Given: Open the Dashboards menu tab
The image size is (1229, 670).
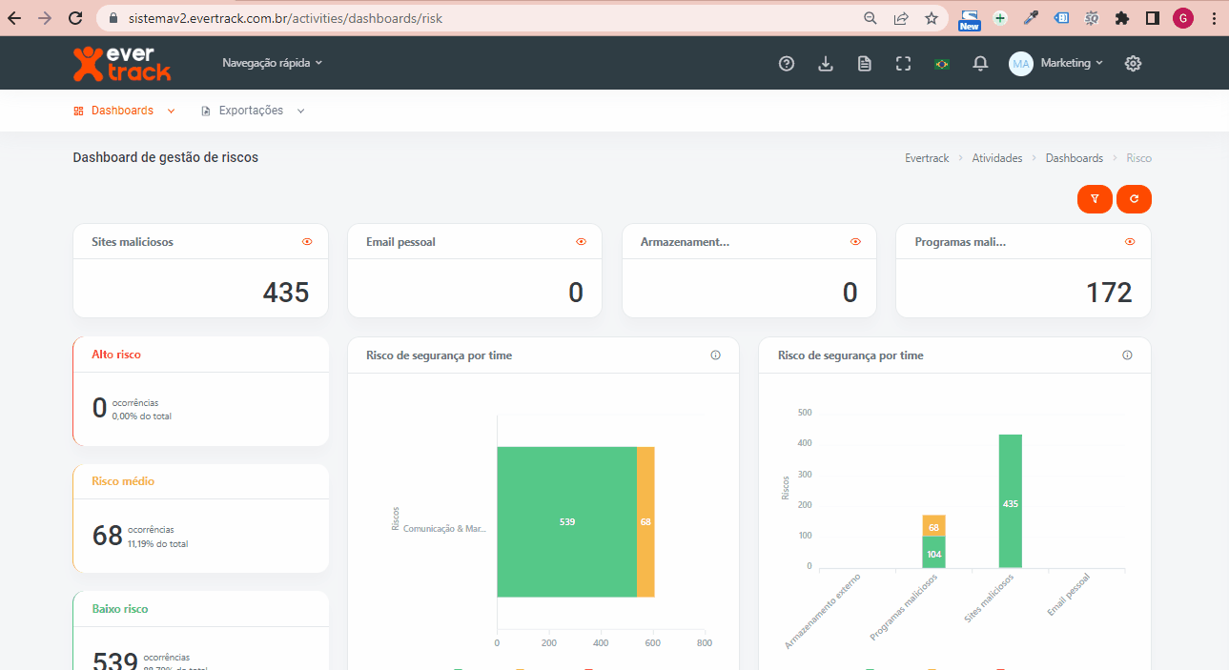Looking at the screenshot, I should [x=124, y=111].
